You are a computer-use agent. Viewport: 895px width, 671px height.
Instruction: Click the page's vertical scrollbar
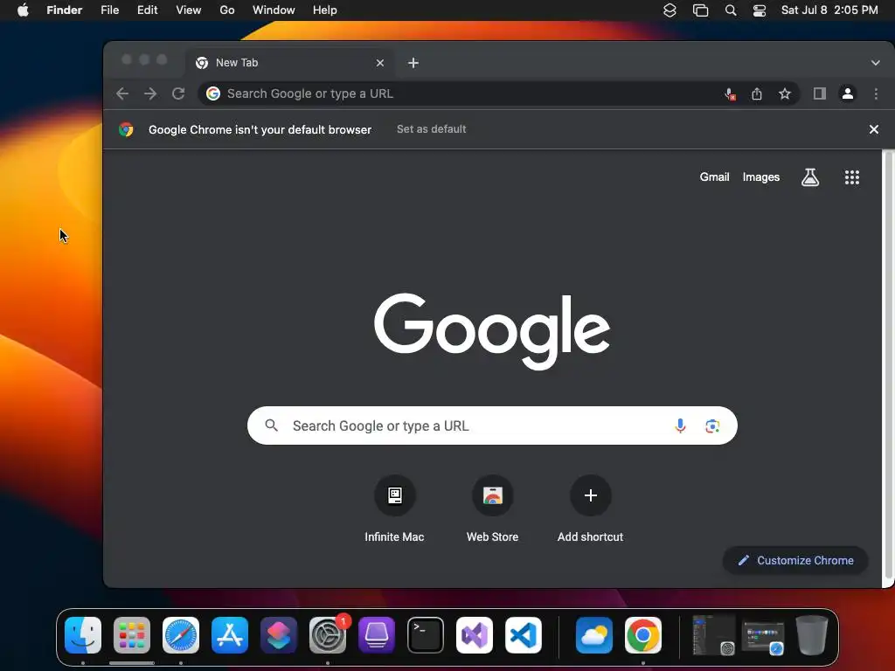point(888,365)
